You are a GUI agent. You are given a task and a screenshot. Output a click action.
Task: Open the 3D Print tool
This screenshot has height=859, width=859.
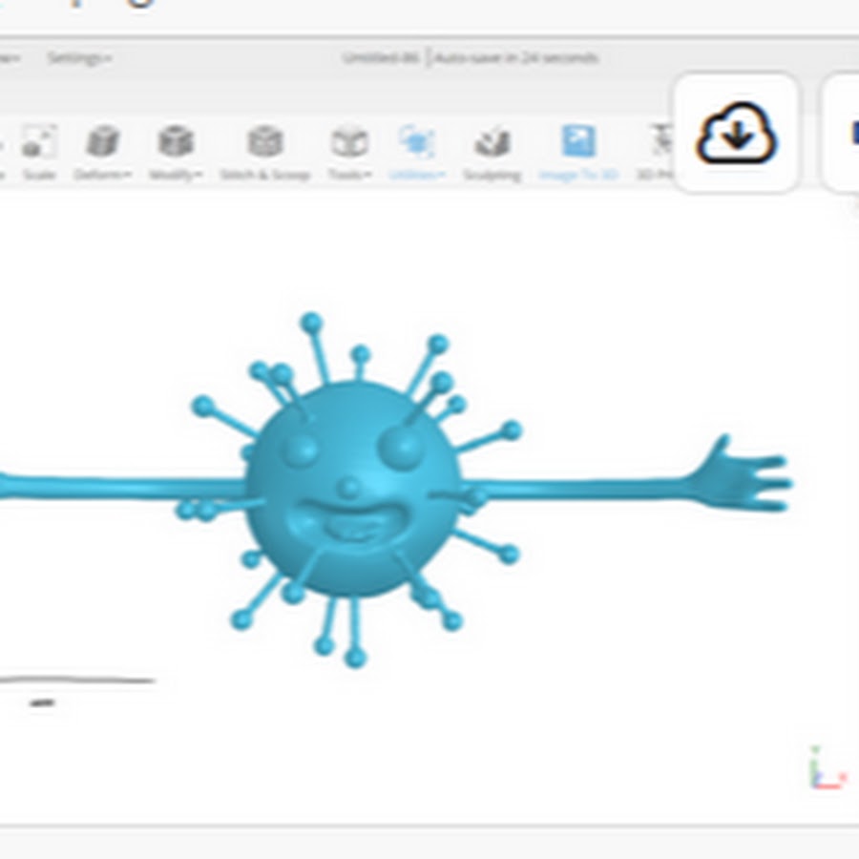click(x=655, y=152)
